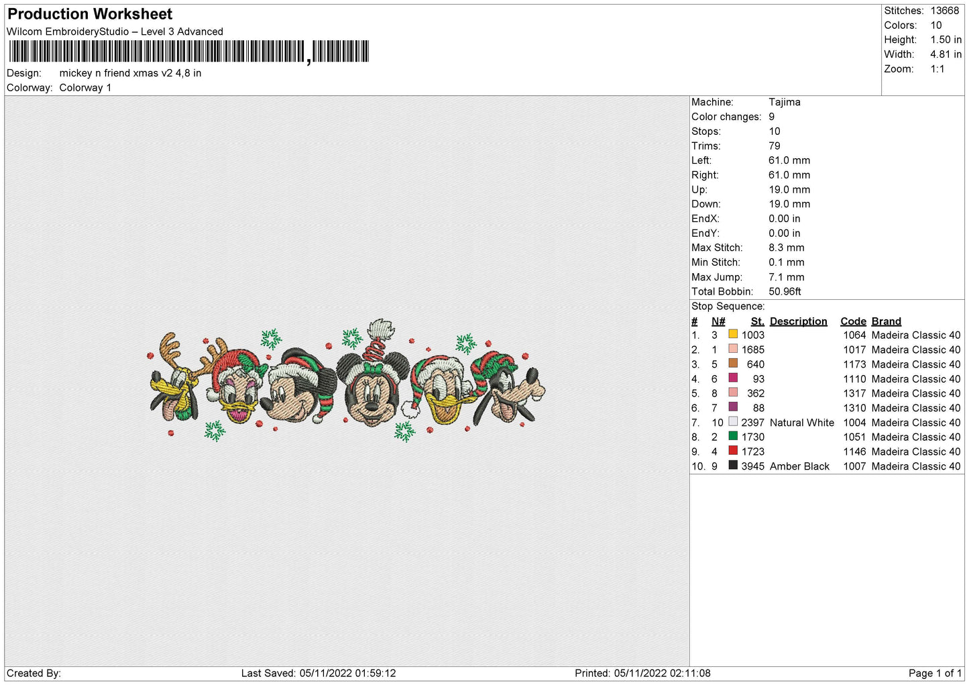The width and height of the screenshot is (969, 685).
Task: Click the Colorway 1 value
Action: coord(85,88)
